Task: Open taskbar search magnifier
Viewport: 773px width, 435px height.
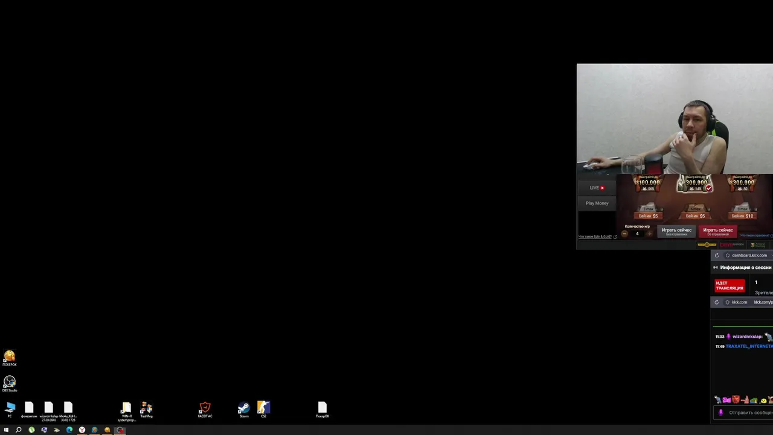Action: 19,430
